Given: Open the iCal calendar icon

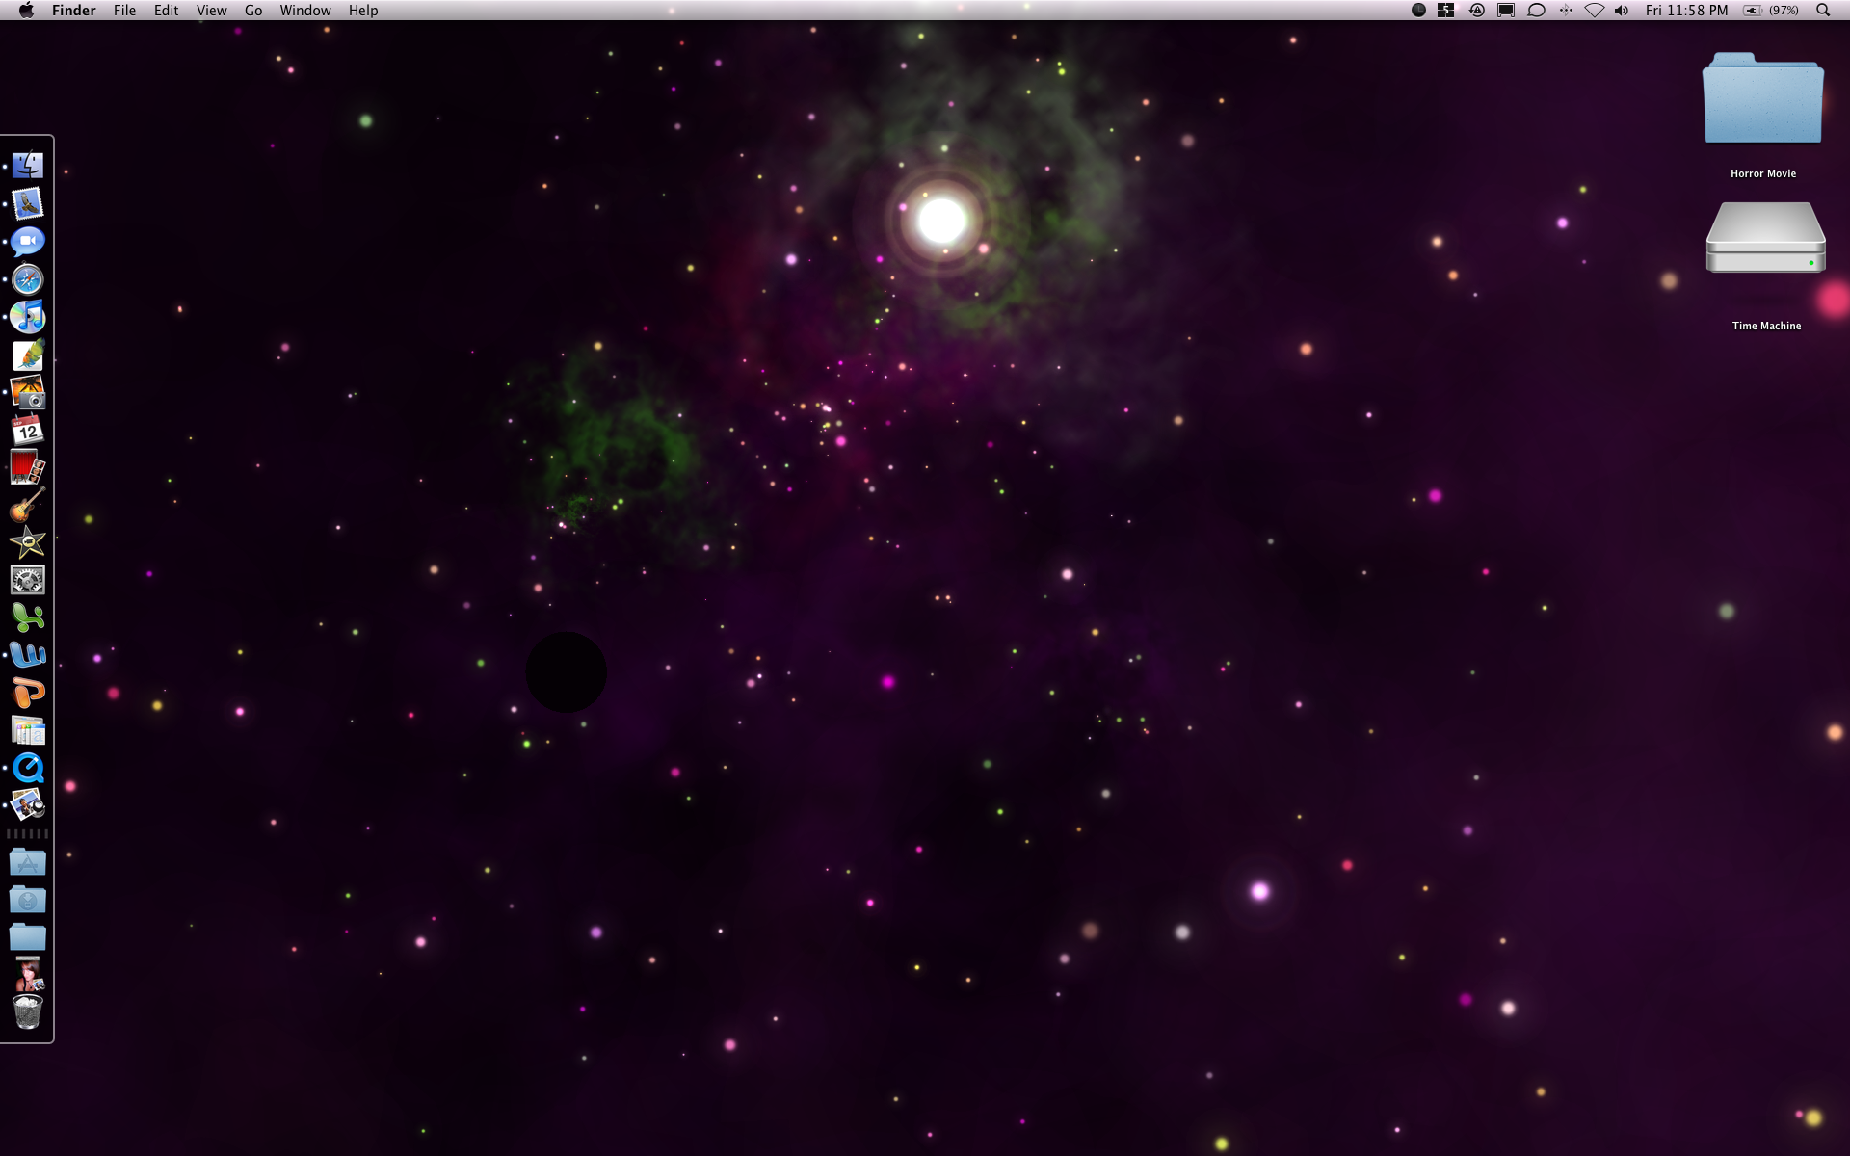Looking at the screenshot, I should point(28,430).
